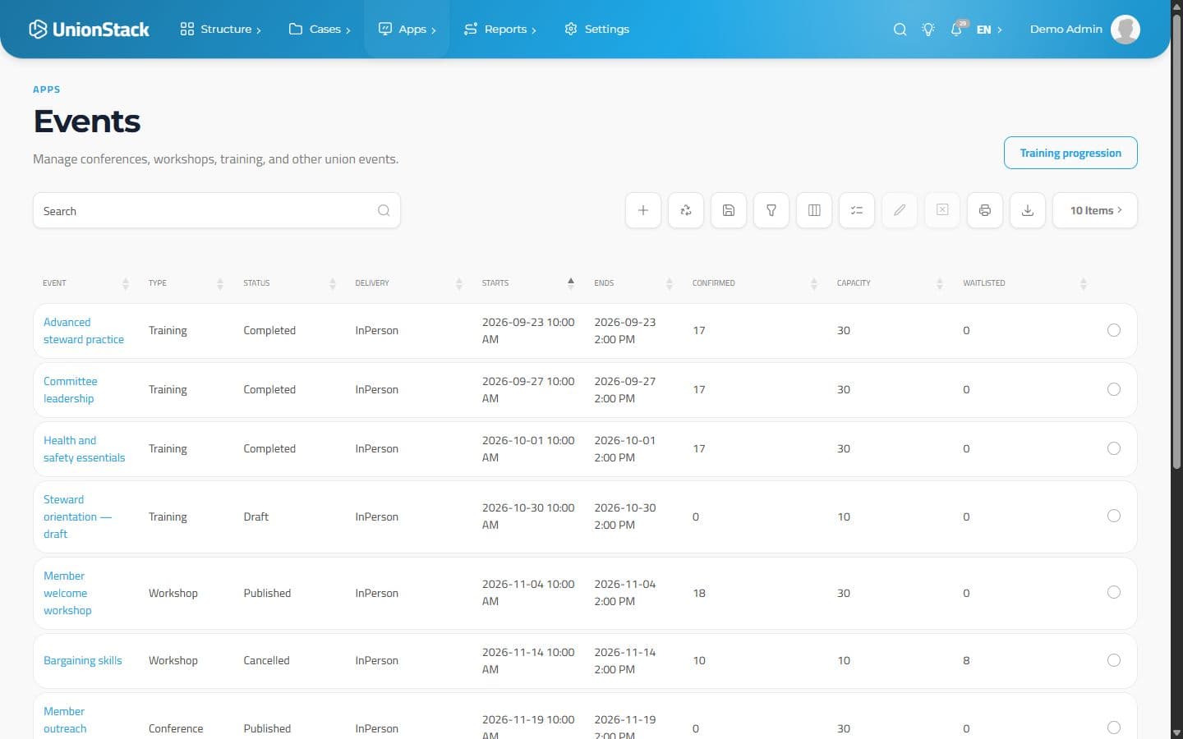
Task: Open the 10 Items page-size dropdown
Action: pos(1095,210)
